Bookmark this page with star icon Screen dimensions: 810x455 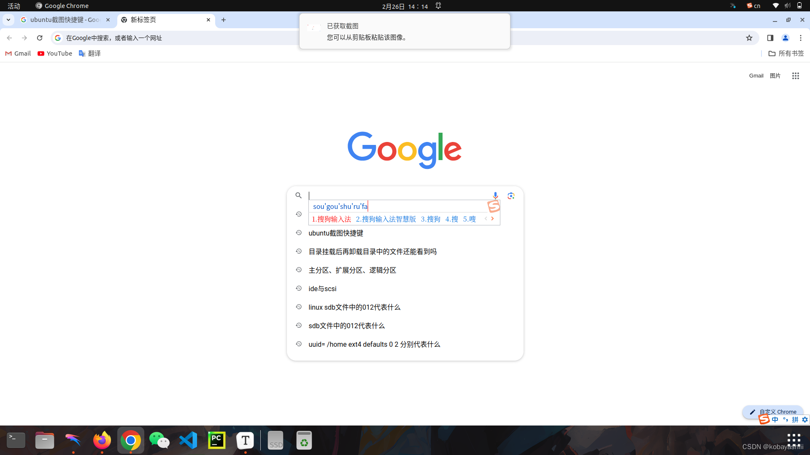(x=749, y=38)
